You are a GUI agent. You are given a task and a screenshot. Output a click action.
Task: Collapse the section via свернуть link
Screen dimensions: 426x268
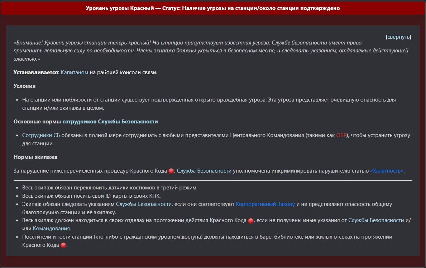pyautogui.click(x=398, y=37)
